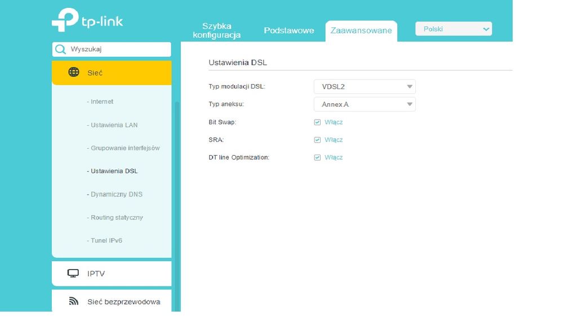Open Grupowanie interfejsów page
Image resolution: width=563 pixels, height=317 pixels.
coord(125,148)
